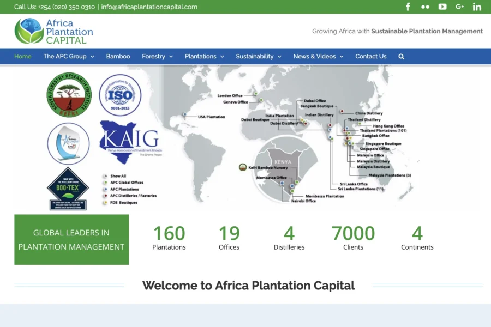Open the Contact Us menu item

point(371,56)
